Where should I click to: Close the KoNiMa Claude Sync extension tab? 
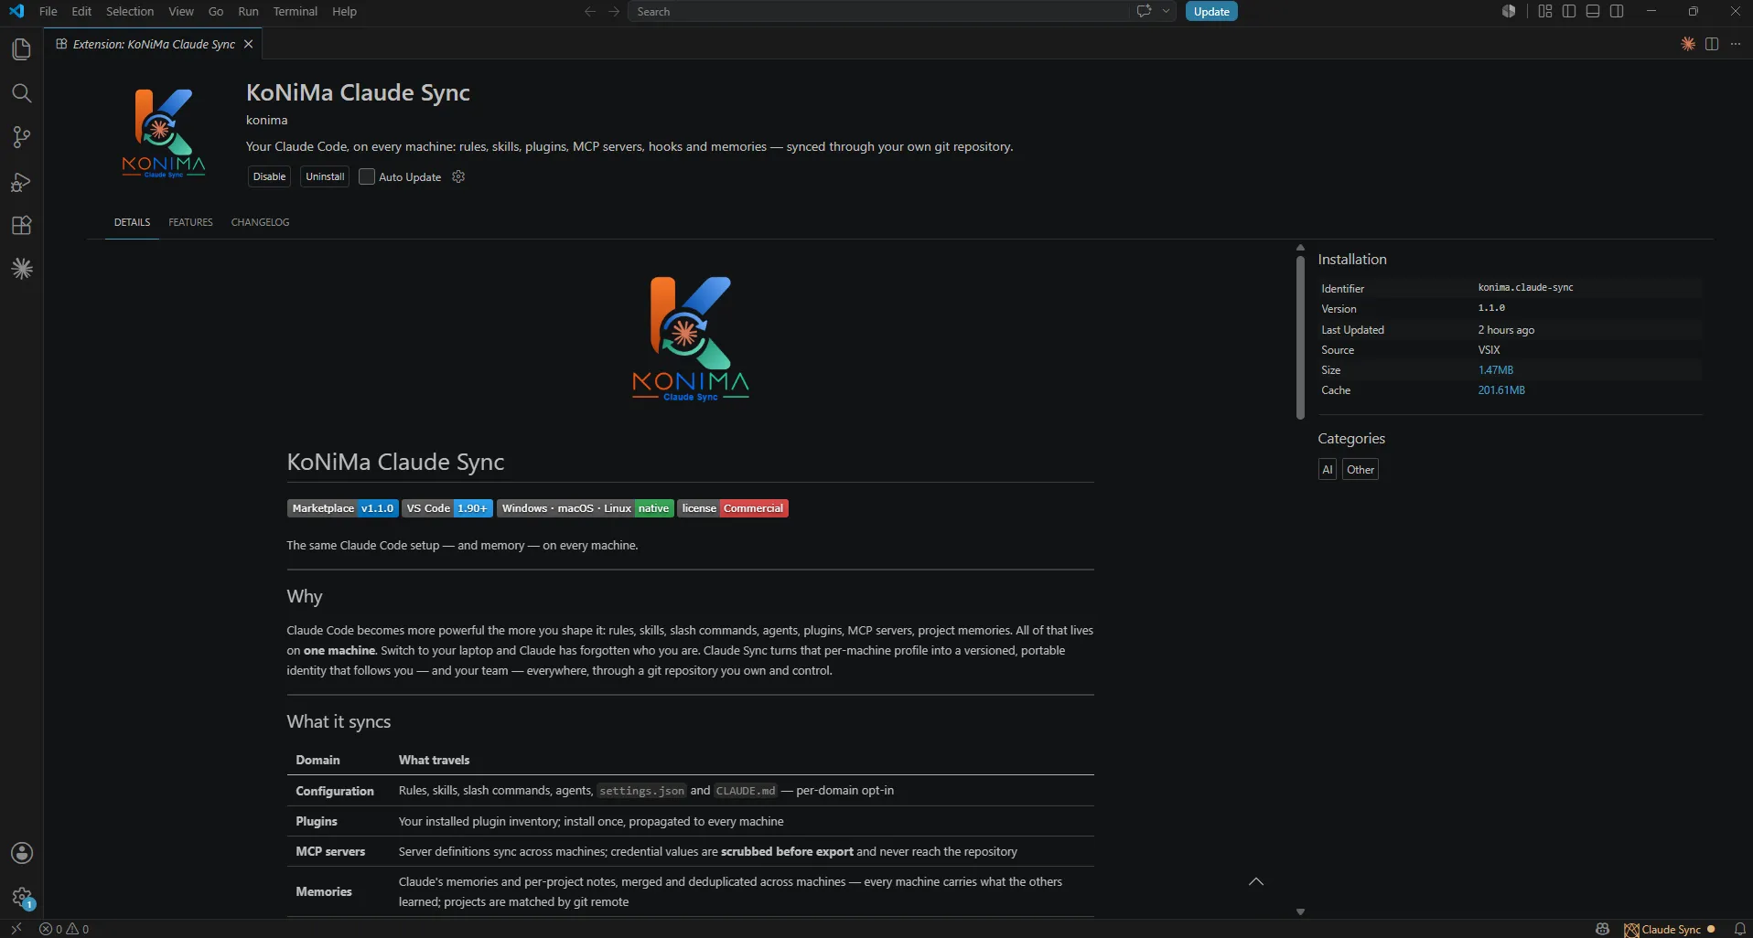tap(248, 44)
